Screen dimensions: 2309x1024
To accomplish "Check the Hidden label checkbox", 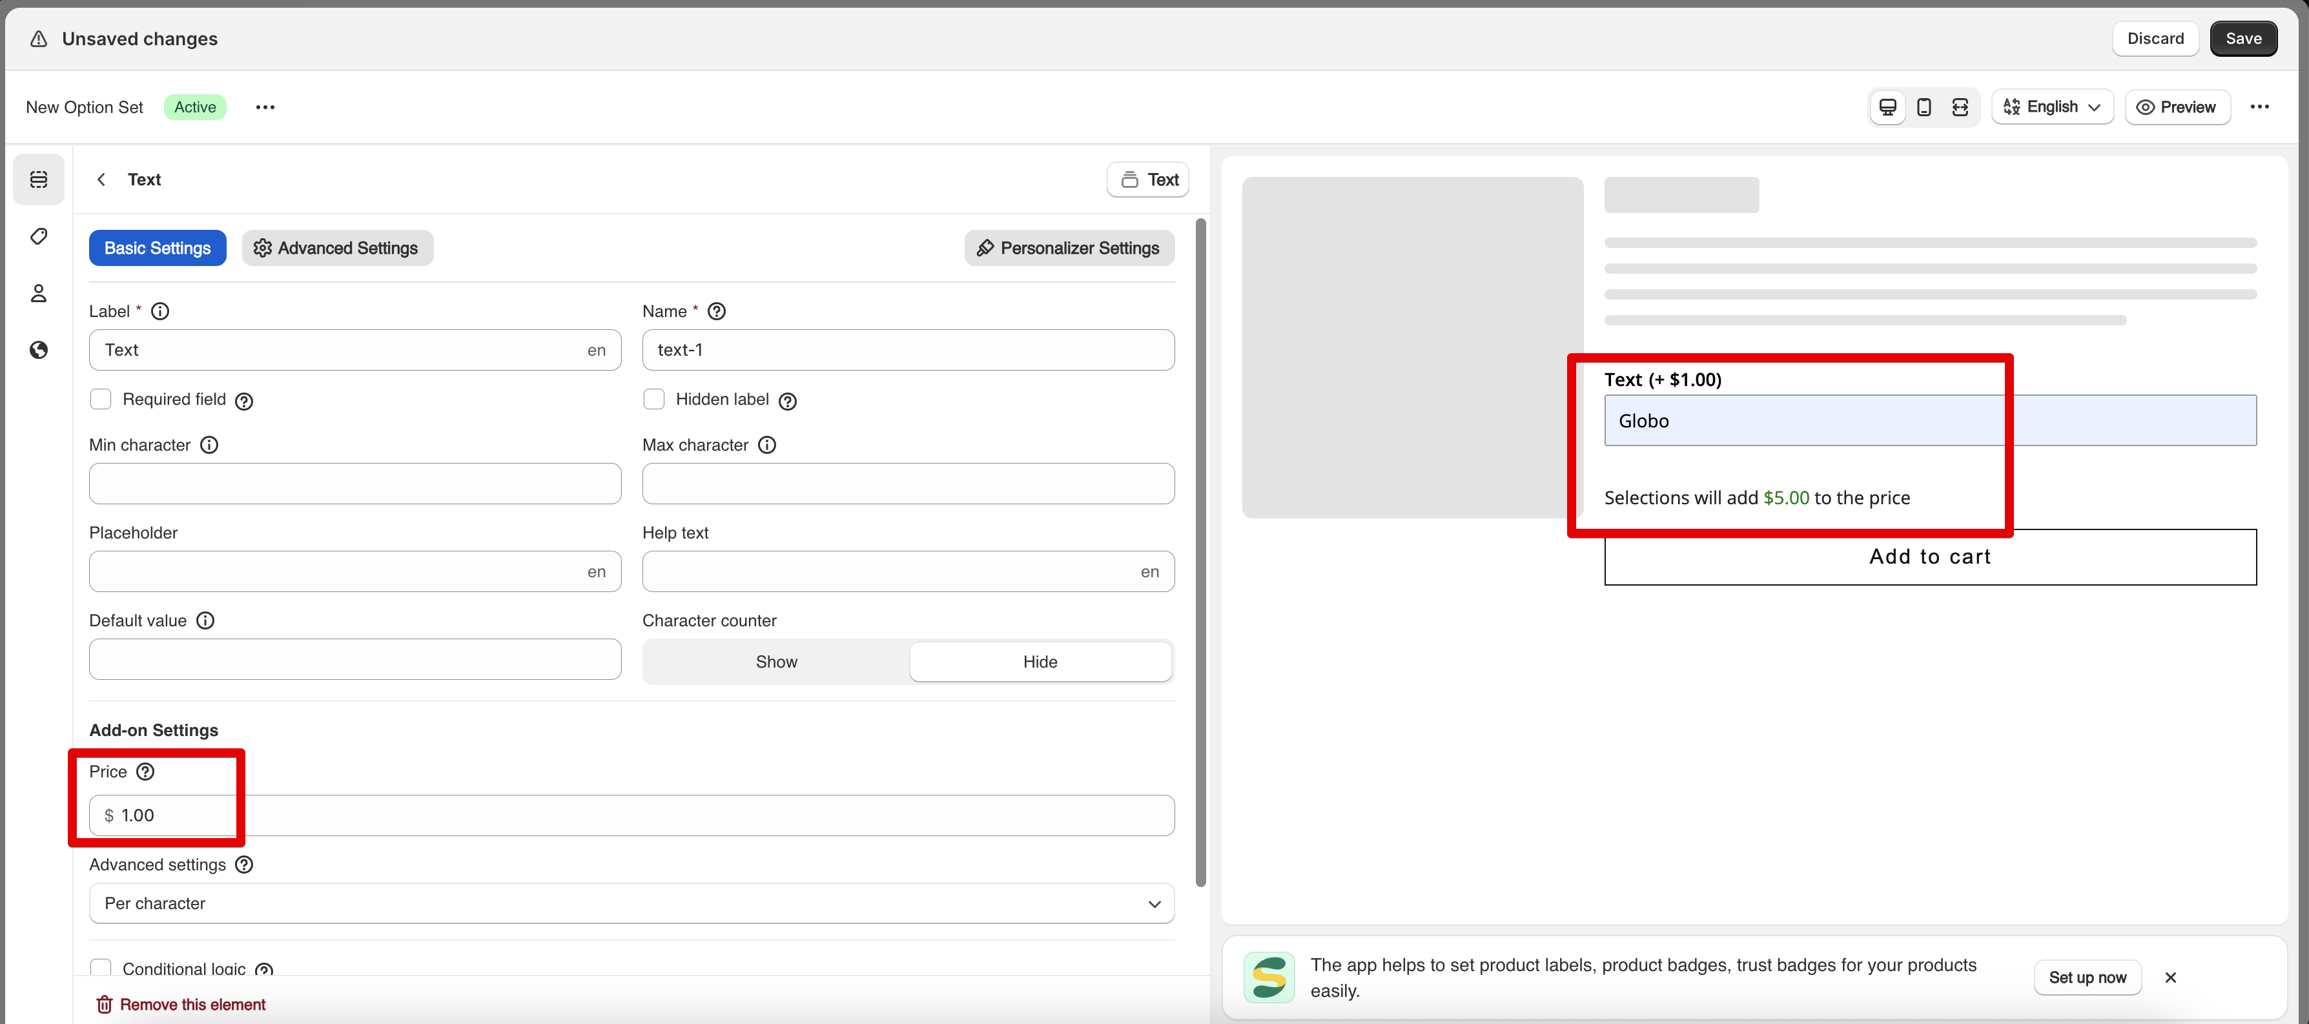I will coord(653,399).
